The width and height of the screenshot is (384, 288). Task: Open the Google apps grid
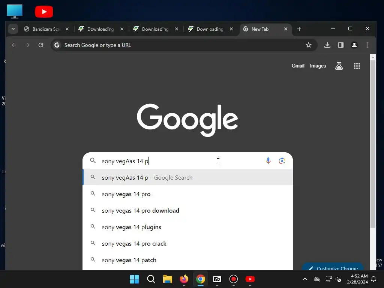click(x=357, y=66)
